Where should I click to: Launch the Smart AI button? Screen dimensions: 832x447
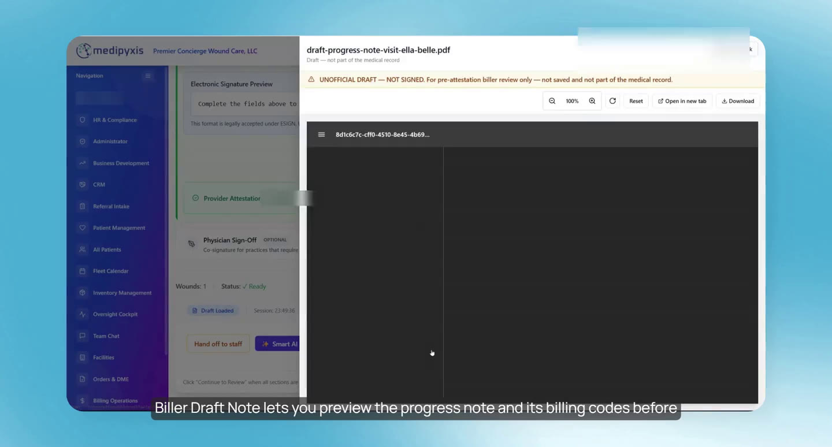click(278, 344)
